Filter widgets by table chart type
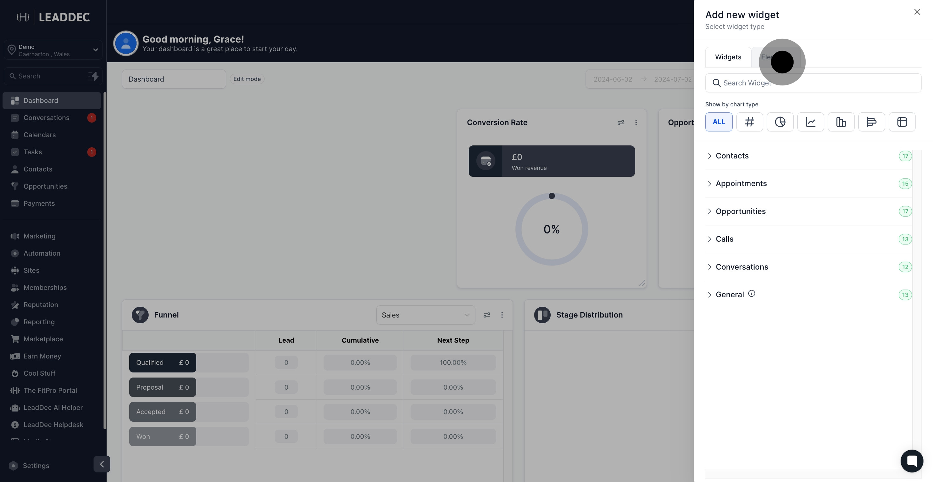Screen dimensions: 933x482 [x=902, y=122]
